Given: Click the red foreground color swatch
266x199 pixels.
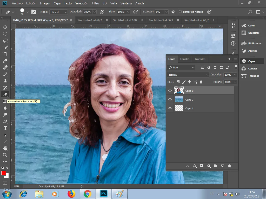Looking at the screenshot, I should (3, 173).
